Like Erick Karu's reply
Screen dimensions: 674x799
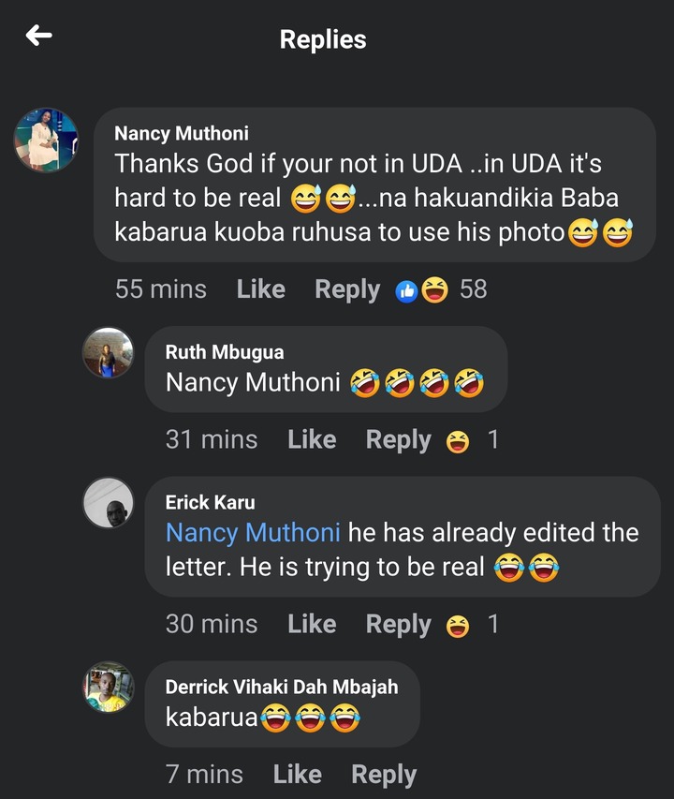[x=312, y=624]
